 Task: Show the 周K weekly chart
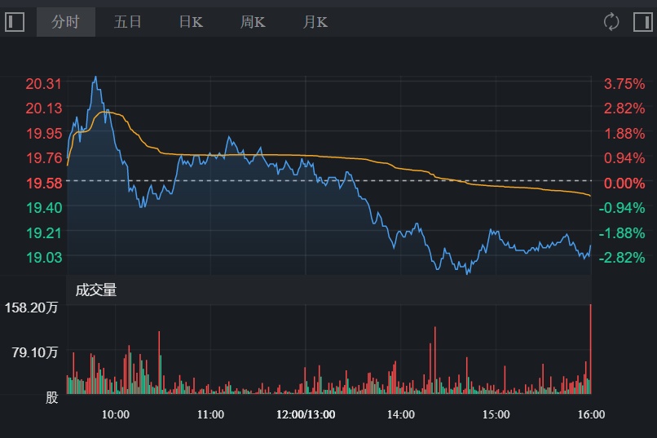click(x=253, y=22)
